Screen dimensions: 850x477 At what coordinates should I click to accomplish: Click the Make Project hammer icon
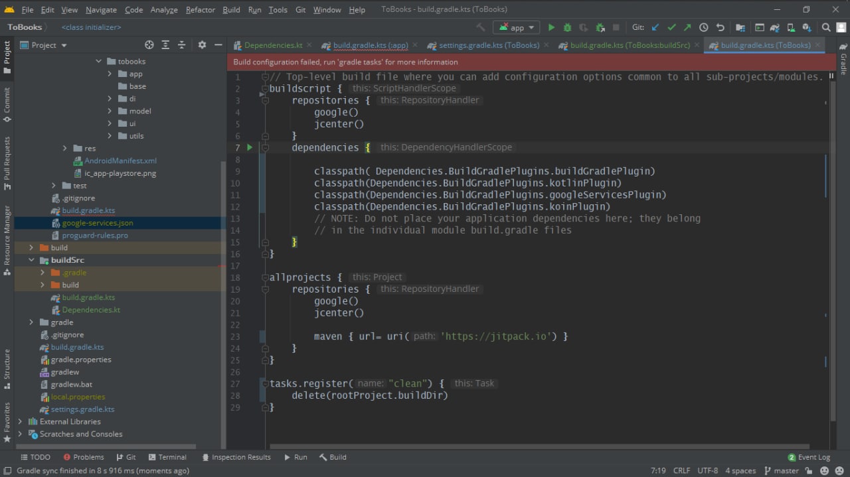481,27
